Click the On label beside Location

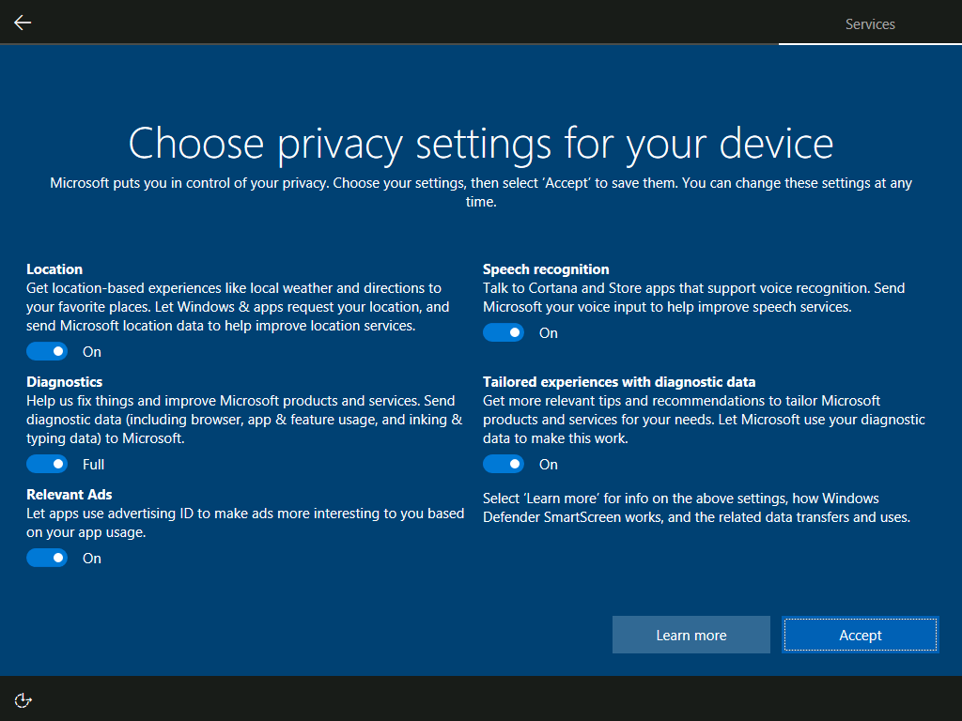(x=91, y=350)
